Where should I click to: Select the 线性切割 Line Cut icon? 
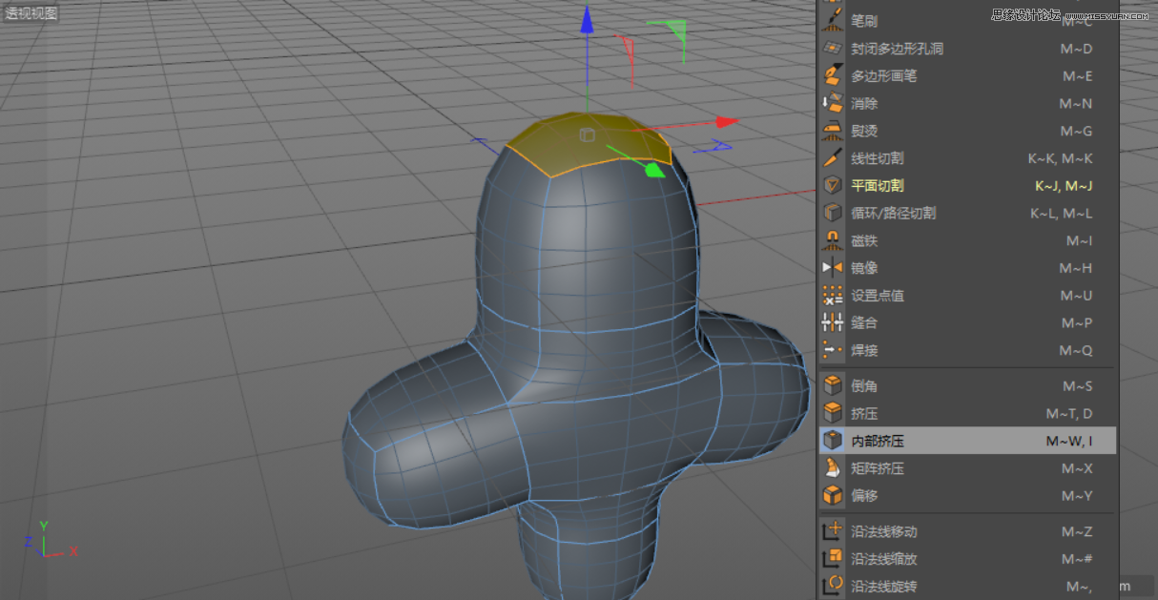[832, 158]
